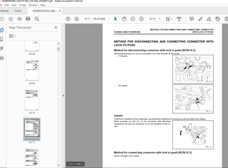Image resolution: width=228 pixels, height=168 pixels.
Task: Click the 'REMARK' heading in document
Action: point(118,116)
